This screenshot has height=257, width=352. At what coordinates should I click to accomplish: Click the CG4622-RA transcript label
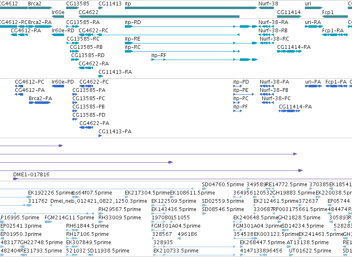coord(93,64)
